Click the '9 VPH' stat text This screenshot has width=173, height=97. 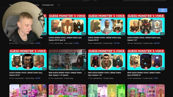[x=156, y=78]
